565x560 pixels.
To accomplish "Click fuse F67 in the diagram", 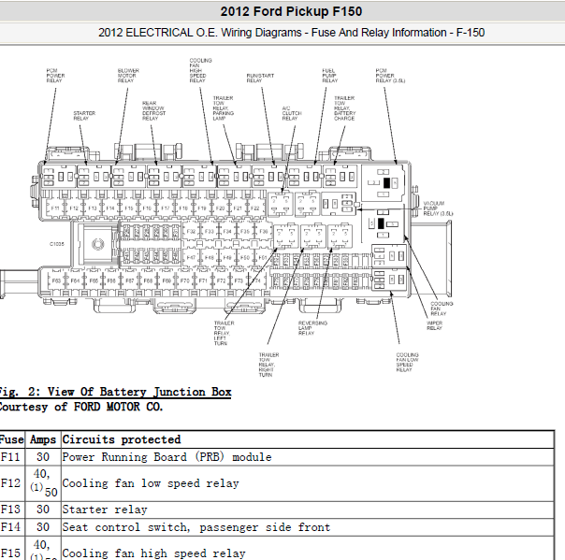I will 130,280.
